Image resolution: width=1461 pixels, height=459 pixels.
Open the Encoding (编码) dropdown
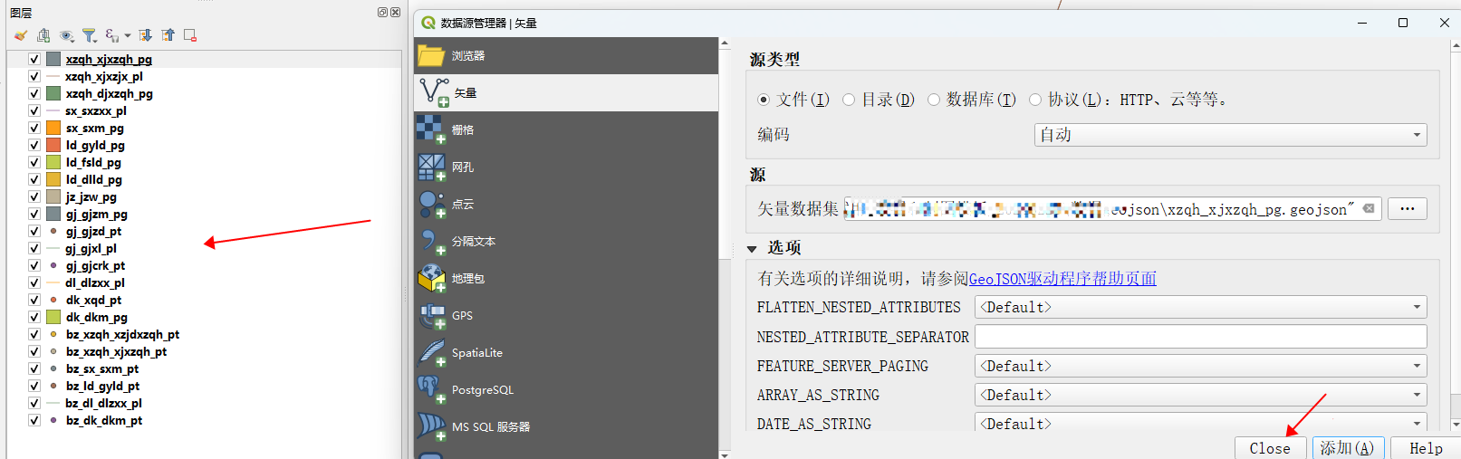point(1230,135)
